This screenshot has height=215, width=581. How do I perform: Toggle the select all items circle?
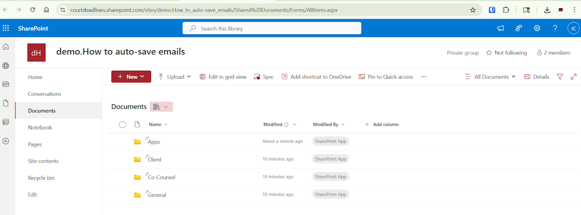(x=122, y=124)
